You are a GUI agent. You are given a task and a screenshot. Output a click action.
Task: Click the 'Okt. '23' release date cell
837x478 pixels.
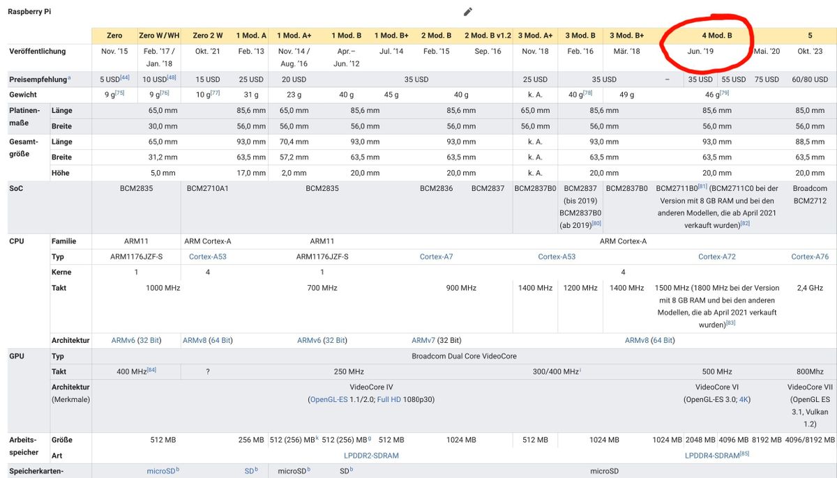[810, 52]
